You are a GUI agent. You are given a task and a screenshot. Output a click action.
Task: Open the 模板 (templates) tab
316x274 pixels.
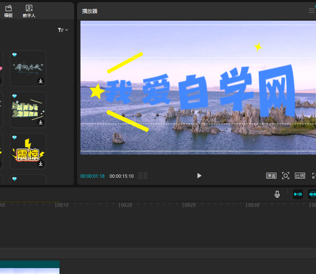coord(8,11)
